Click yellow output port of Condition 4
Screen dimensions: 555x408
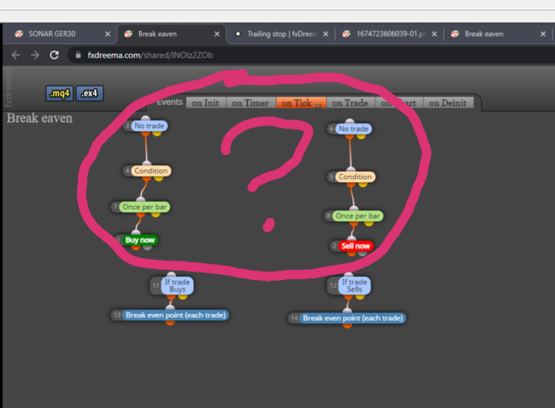tap(158, 178)
